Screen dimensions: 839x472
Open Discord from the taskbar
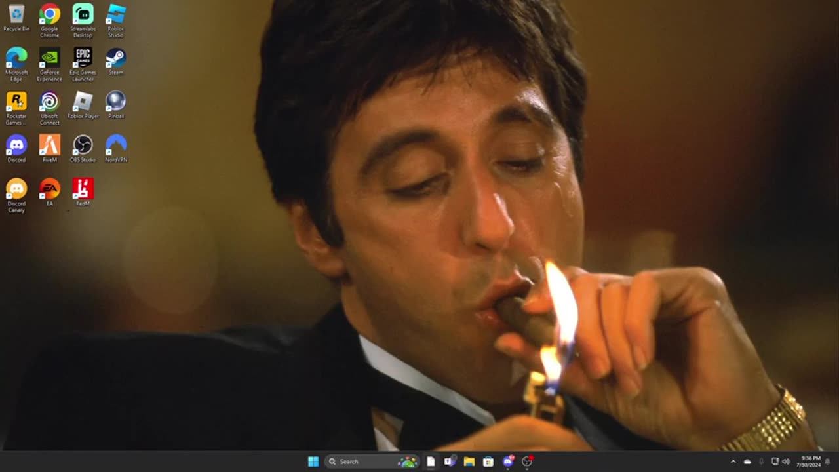point(508,462)
